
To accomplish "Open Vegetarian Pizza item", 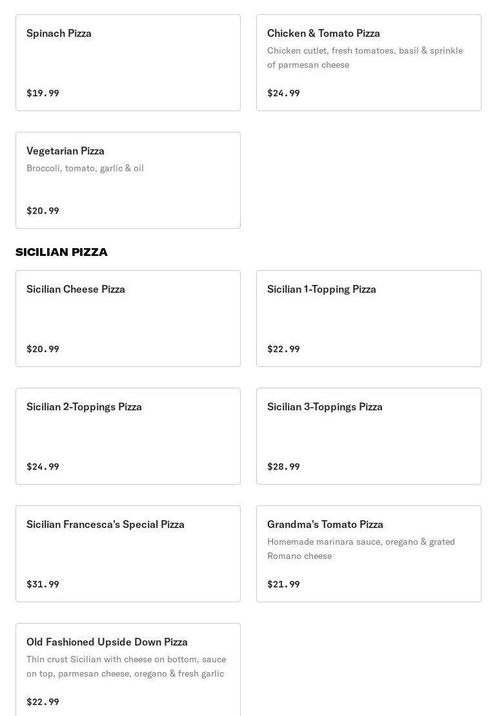I will 128,180.
